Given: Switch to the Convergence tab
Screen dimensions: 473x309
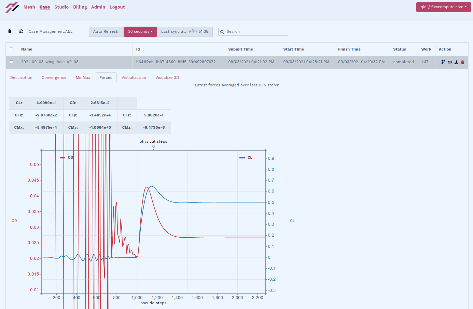Looking at the screenshot, I should click(x=54, y=78).
